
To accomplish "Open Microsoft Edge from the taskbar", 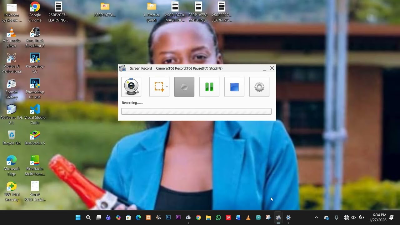I will pyautogui.click(x=138, y=217).
